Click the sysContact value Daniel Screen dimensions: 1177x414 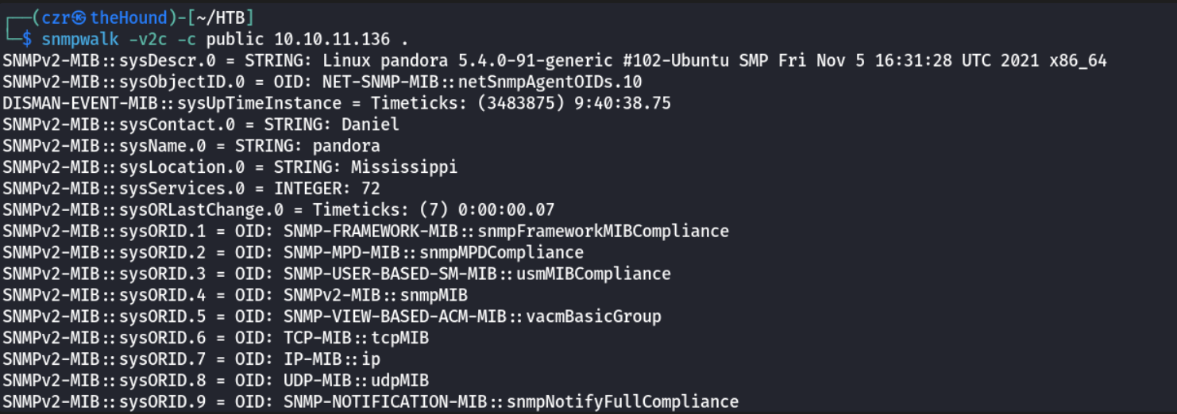point(370,125)
